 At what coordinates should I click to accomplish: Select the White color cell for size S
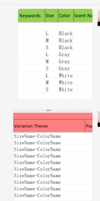pos(66,89)
